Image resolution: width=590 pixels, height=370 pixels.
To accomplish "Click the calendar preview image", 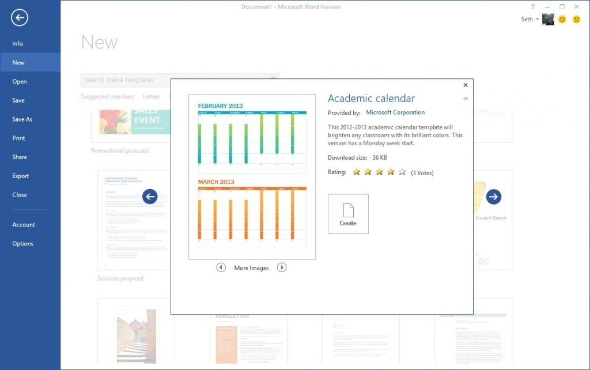I will 252,177.
